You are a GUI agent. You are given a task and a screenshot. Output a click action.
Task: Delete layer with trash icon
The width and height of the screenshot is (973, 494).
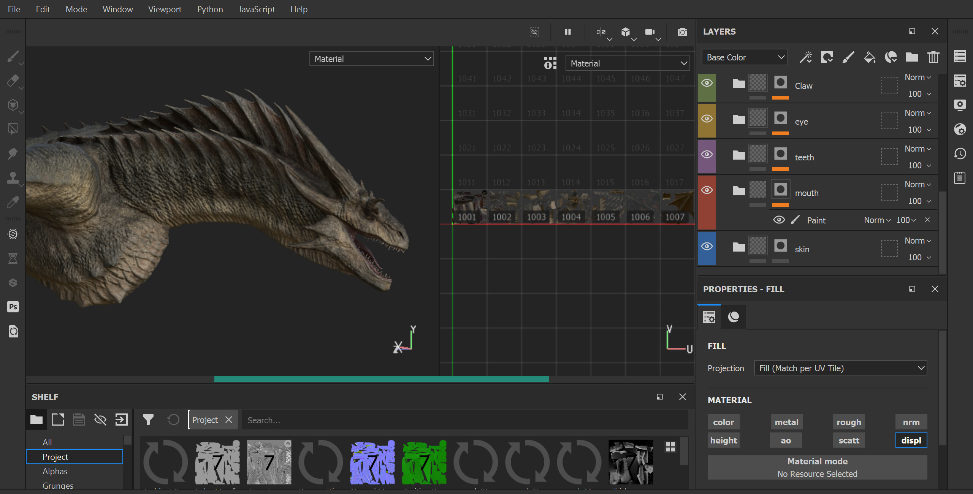pos(933,57)
